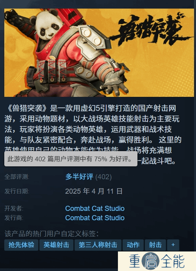The width and height of the screenshot is (196, 271).
Task: Click the 重启全能 watermark logo
Action: [157, 261]
